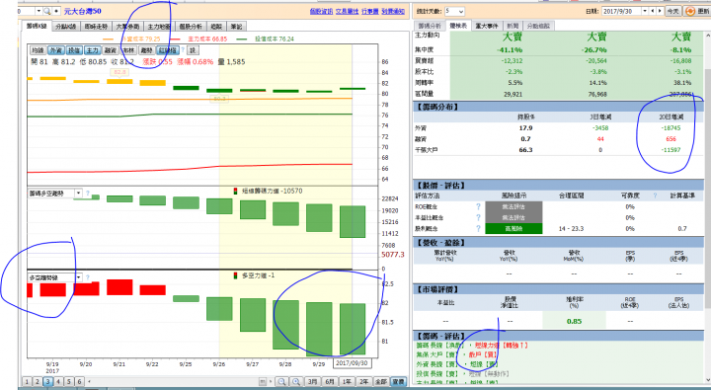Open the date picker dropdown arrow
The height and width of the screenshot is (390, 711).
[645, 11]
